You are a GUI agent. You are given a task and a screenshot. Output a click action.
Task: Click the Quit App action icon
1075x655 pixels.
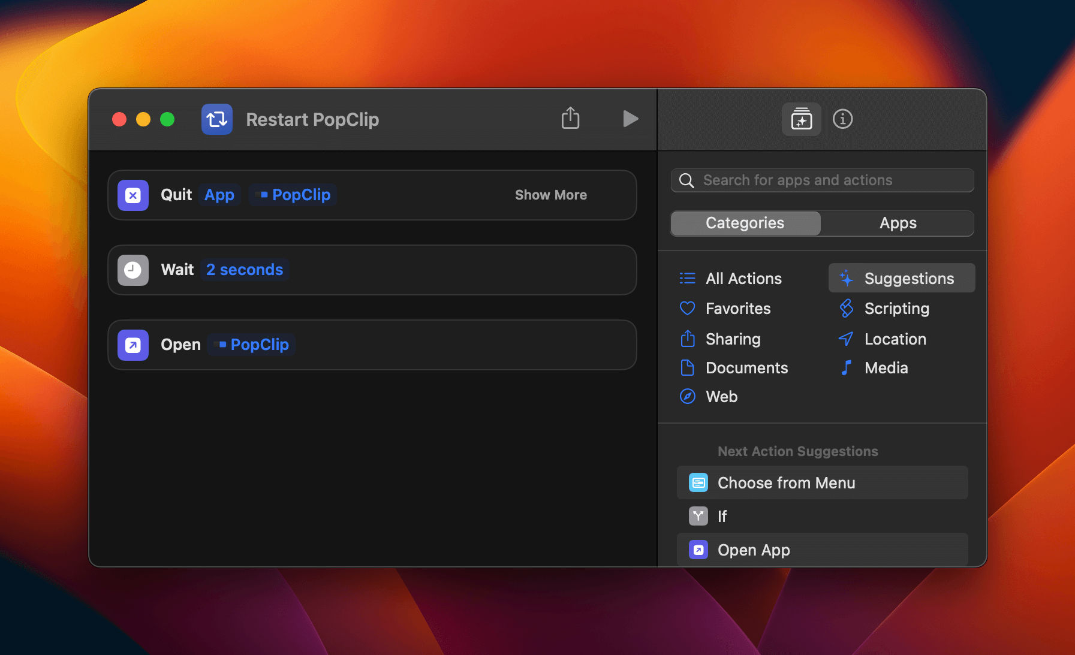point(133,195)
